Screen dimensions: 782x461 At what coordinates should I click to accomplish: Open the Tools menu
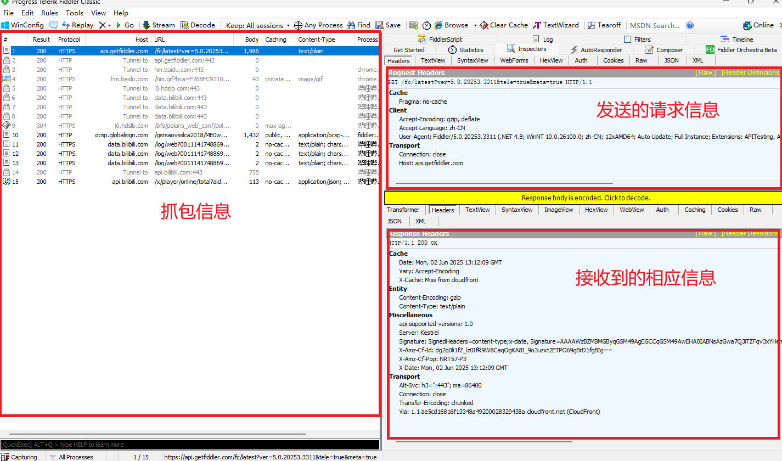75,13
